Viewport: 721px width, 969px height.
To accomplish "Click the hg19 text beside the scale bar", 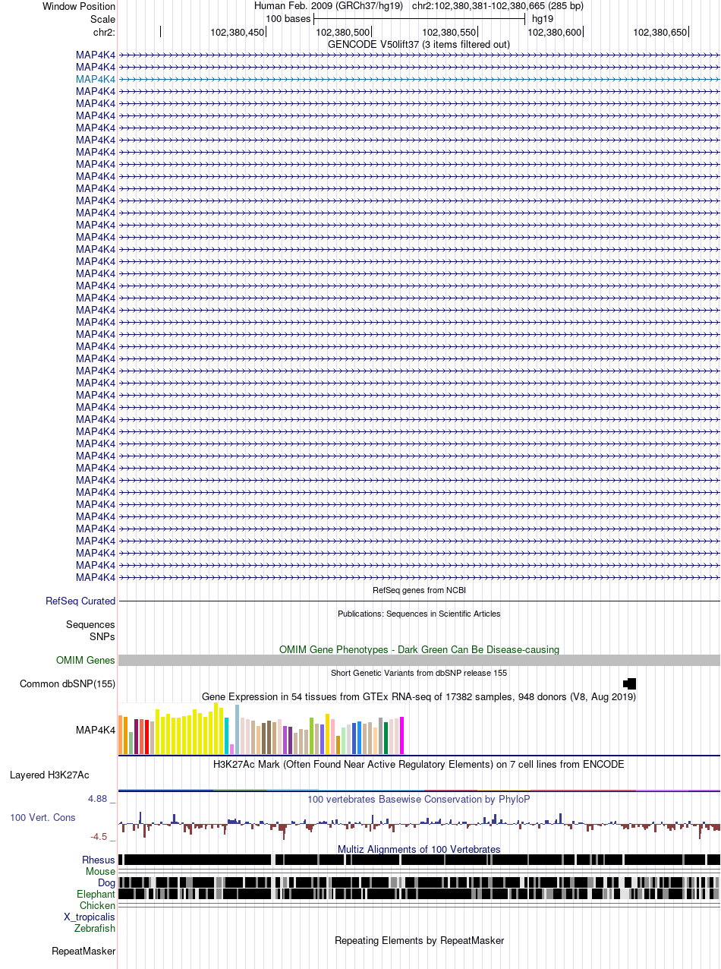I will tap(543, 18).
